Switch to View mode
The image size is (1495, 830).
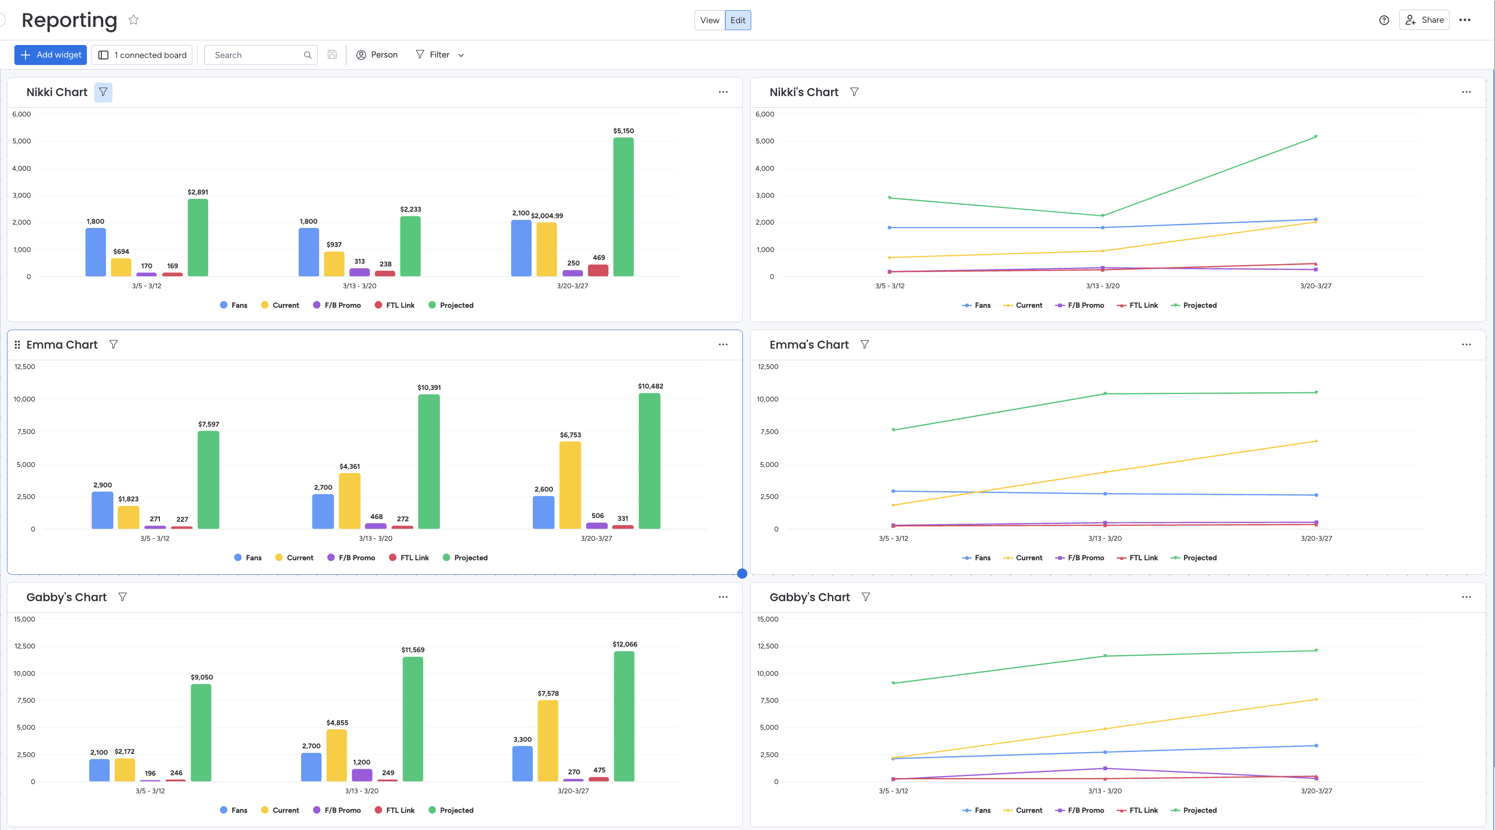(x=710, y=20)
